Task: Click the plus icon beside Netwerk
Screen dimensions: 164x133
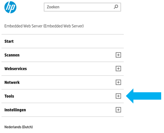Action: (118, 82)
